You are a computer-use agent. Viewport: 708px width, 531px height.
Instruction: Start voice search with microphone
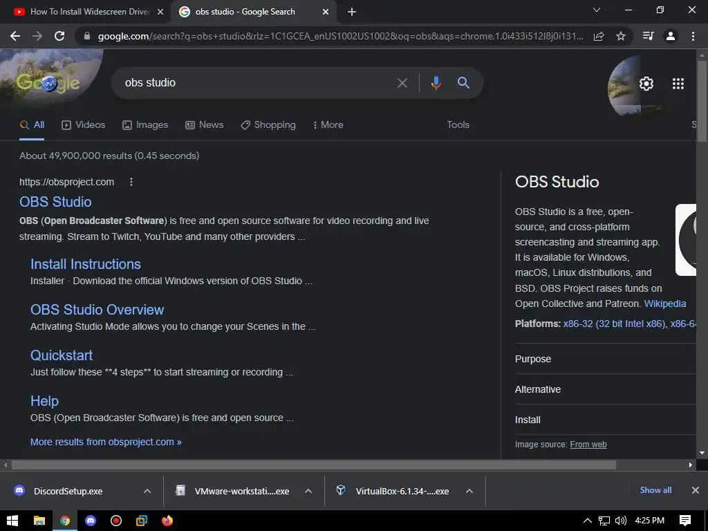coord(436,83)
